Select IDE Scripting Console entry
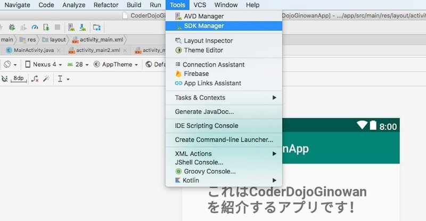Viewport: 426px width, 221px height. point(224,126)
